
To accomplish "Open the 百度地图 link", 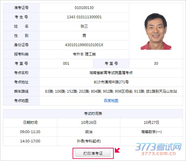I will 111,101.
